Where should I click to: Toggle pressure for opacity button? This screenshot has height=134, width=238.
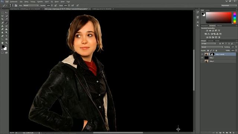click(x=55, y=6)
